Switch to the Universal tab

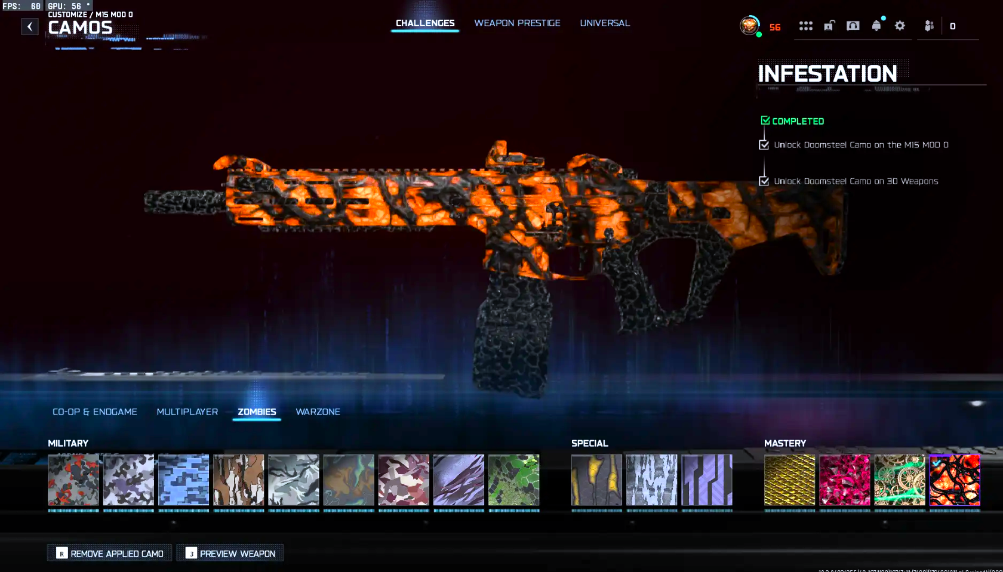[x=605, y=23]
